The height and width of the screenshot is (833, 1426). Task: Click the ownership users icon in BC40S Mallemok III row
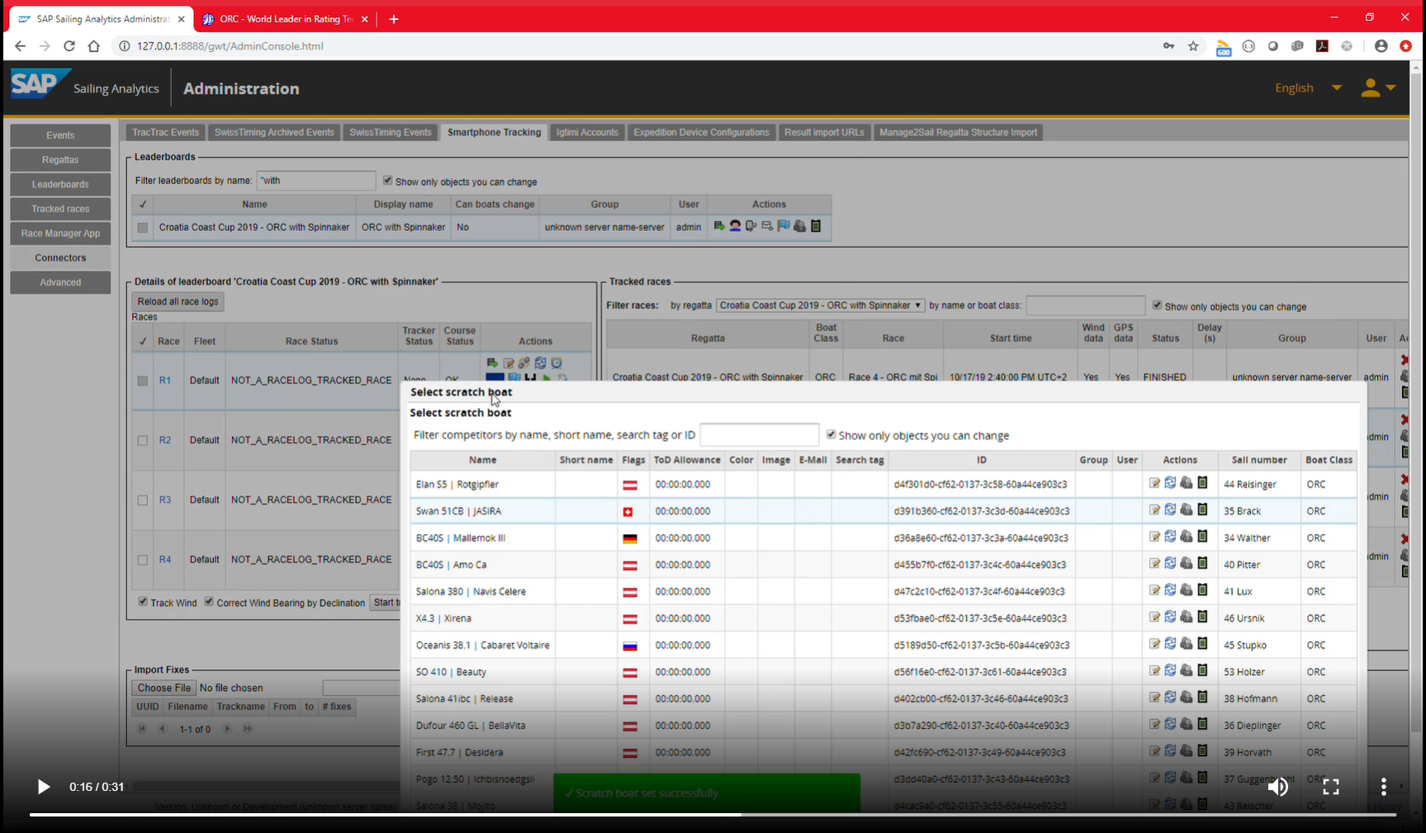(1187, 537)
